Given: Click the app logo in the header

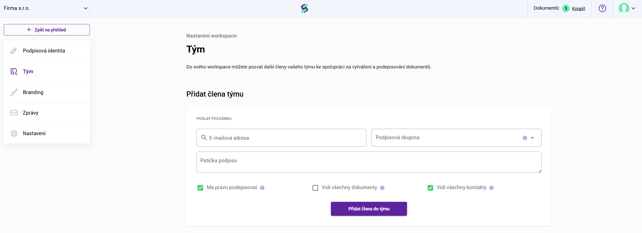Looking at the screenshot, I should 304,8.
